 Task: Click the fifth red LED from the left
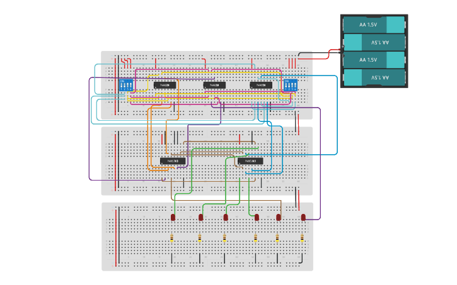click(x=278, y=217)
